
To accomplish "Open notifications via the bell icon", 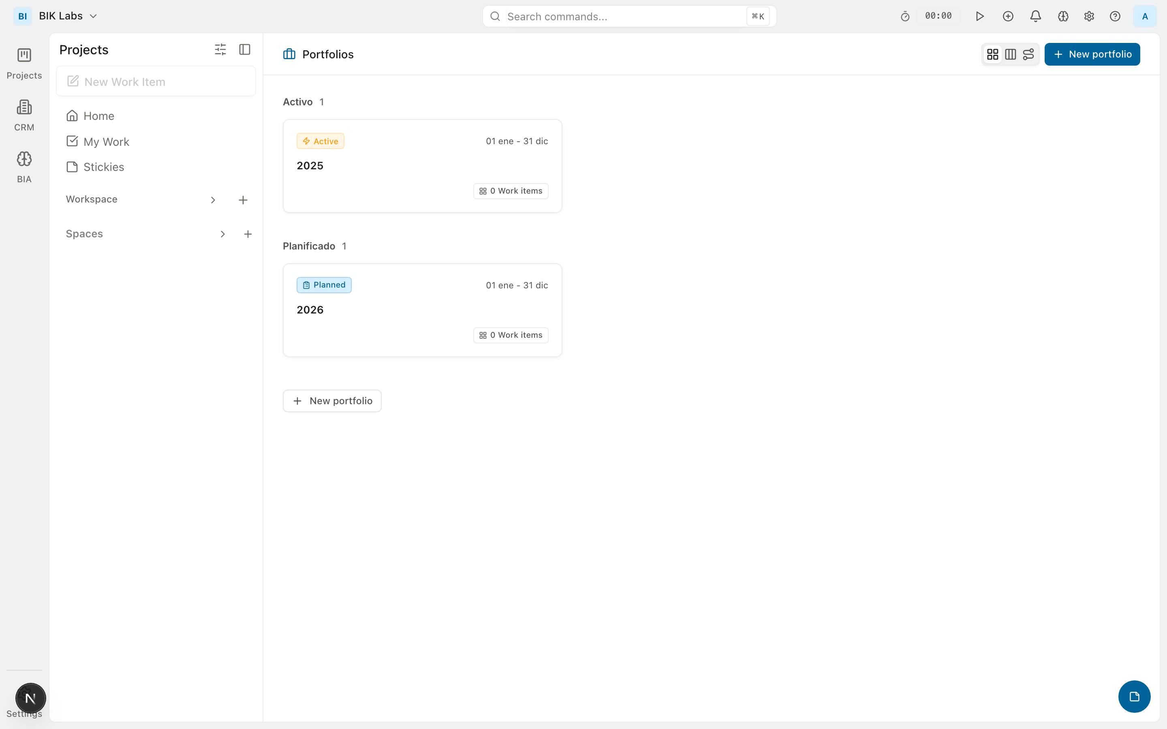I will click(x=1035, y=16).
